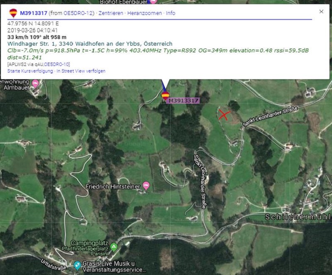Click the Biohof Ebenbauer pin icon

[x=153, y=2]
